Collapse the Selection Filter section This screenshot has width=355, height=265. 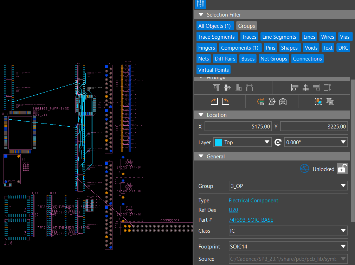pyautogui.click(x=201, y=15)
